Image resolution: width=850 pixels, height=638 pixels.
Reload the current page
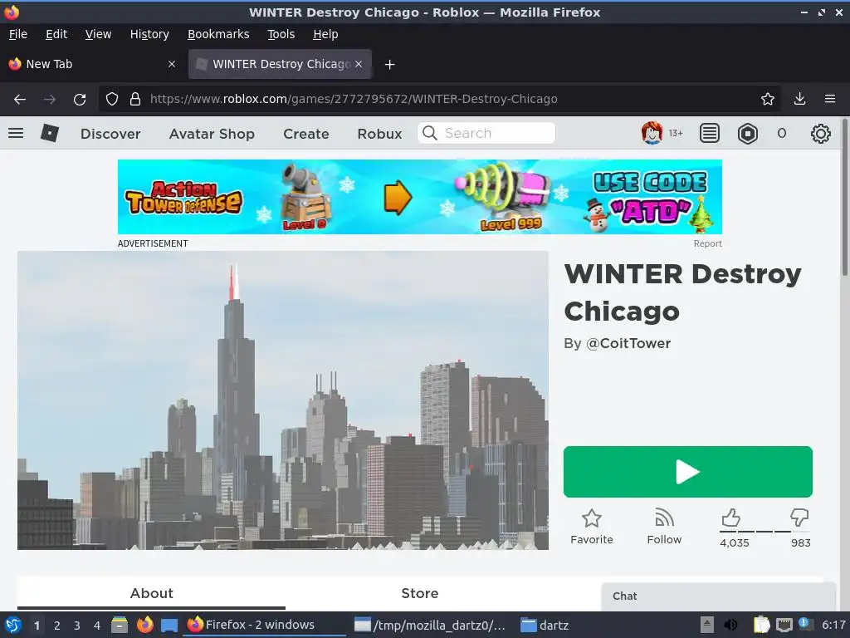pyautogui.click(x=80, y=100)
